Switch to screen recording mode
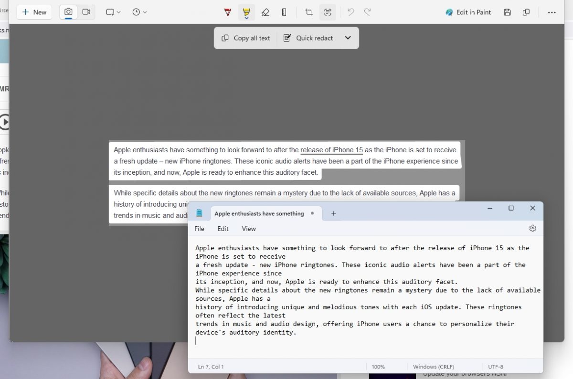This screenshot has width=573, height=379. coord(86,12)
